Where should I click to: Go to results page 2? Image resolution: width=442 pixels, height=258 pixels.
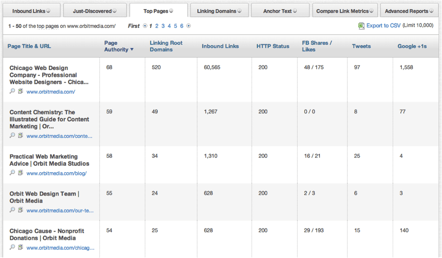coord(157,26)
